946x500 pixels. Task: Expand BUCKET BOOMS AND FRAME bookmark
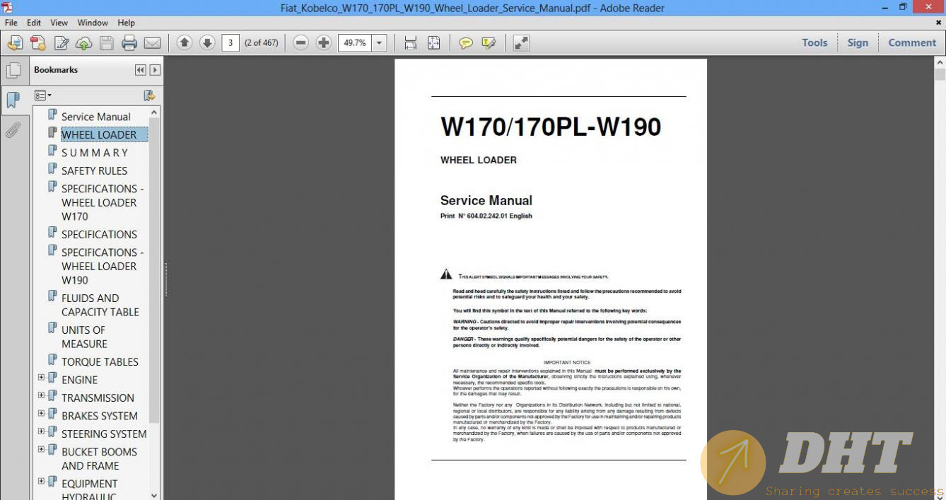coord(41,449)
